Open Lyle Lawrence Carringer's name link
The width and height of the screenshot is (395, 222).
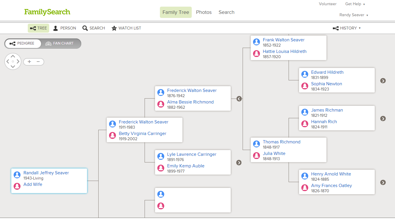coord(192,154)
